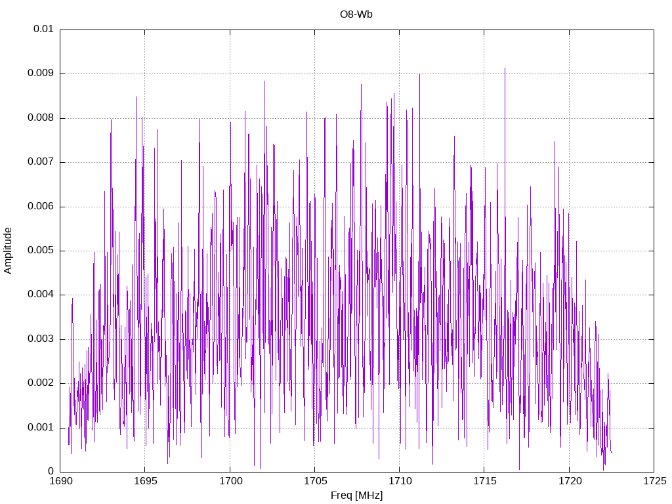Screen dimensions: 672x504
Task: Click the 1720 x-axis tick label
Action: coord(570,481)
